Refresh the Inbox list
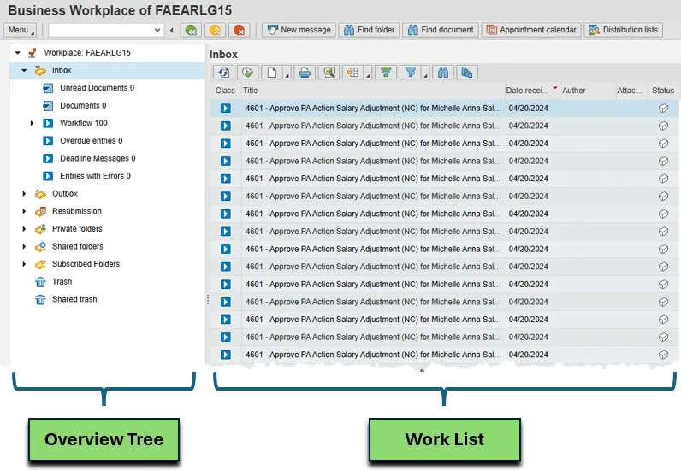This screenshot has height=470, width=681. (223, 73)
